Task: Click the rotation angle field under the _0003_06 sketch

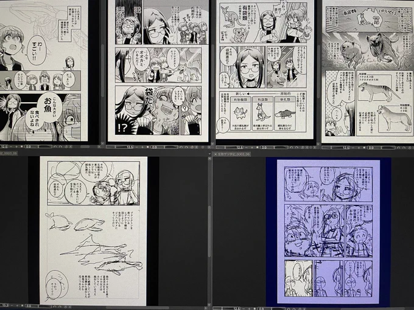Action: [x=265, y=309]
